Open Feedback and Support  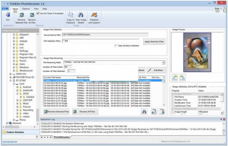pyautogui.click(x=94, y=15)
